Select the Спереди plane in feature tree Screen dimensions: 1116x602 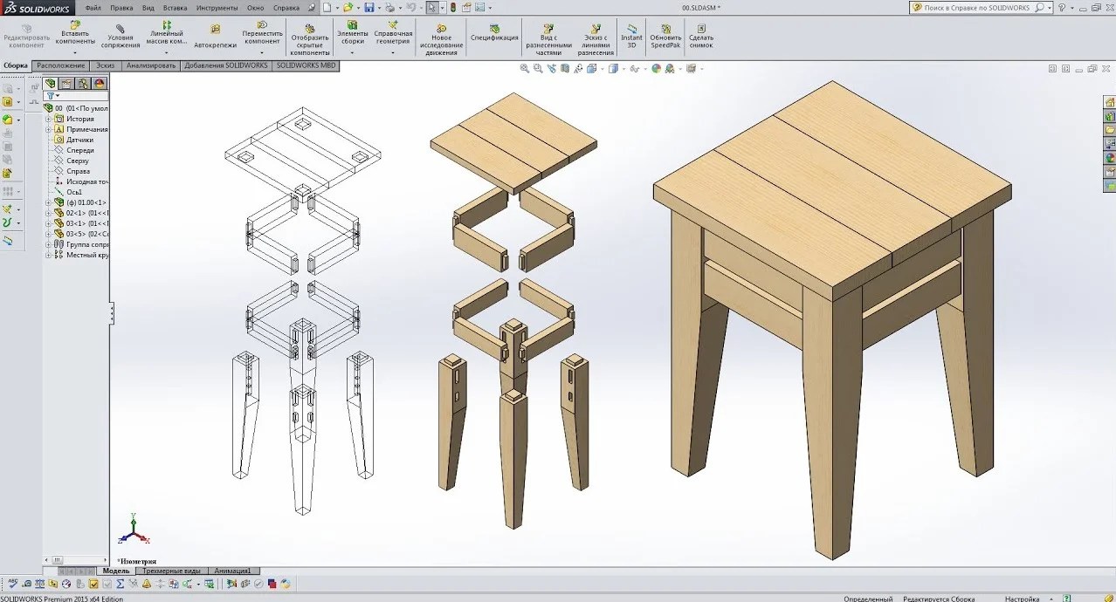[79, 150]
